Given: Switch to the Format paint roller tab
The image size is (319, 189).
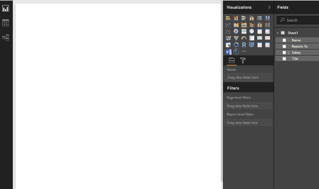Looking at the screenshot, I should tap(243, 60).
